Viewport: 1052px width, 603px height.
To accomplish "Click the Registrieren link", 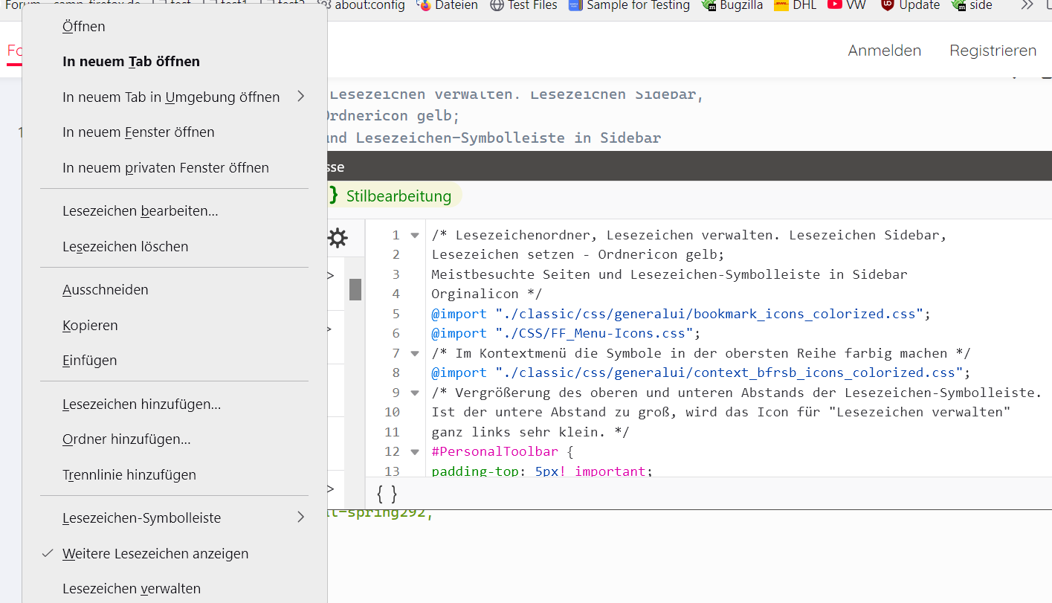I will [993, 51].
